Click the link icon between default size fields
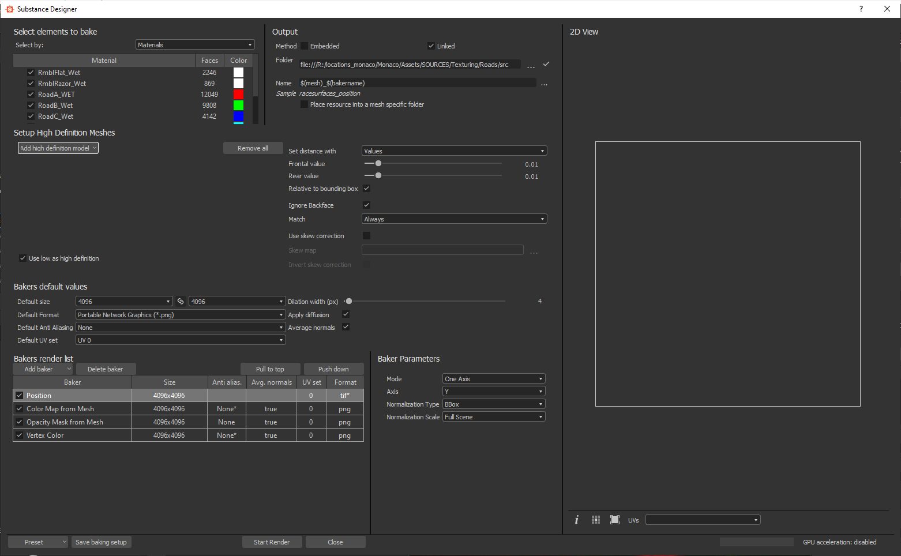Screen dimensions: 901x556 tap(181, 302)
